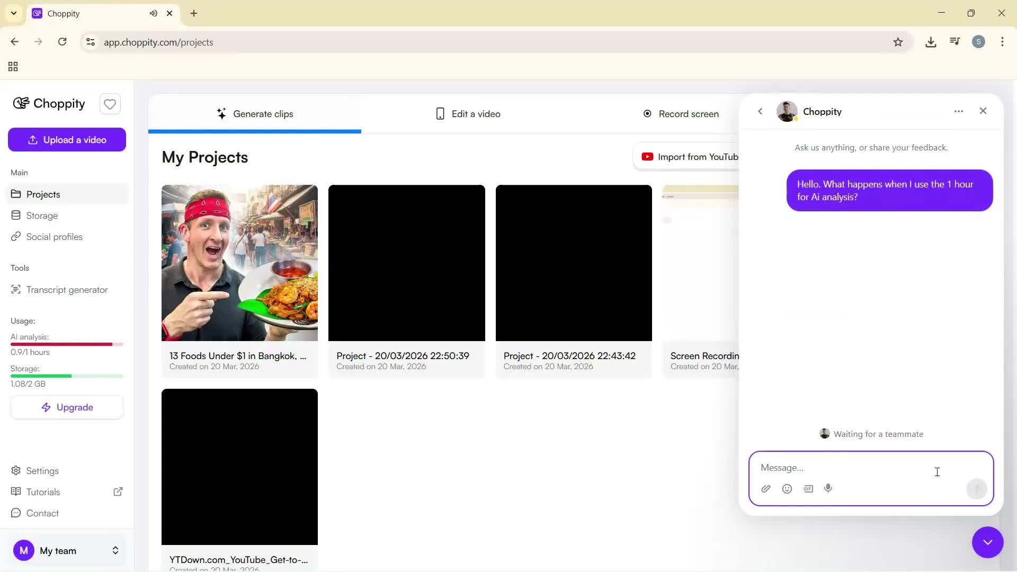1017x572 pixels.
Task: Open the GIF picker in the chat widget
Action: [808, 488]
